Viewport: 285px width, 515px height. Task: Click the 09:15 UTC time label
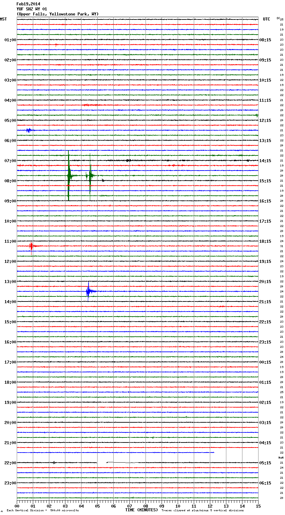click(265, 60)
